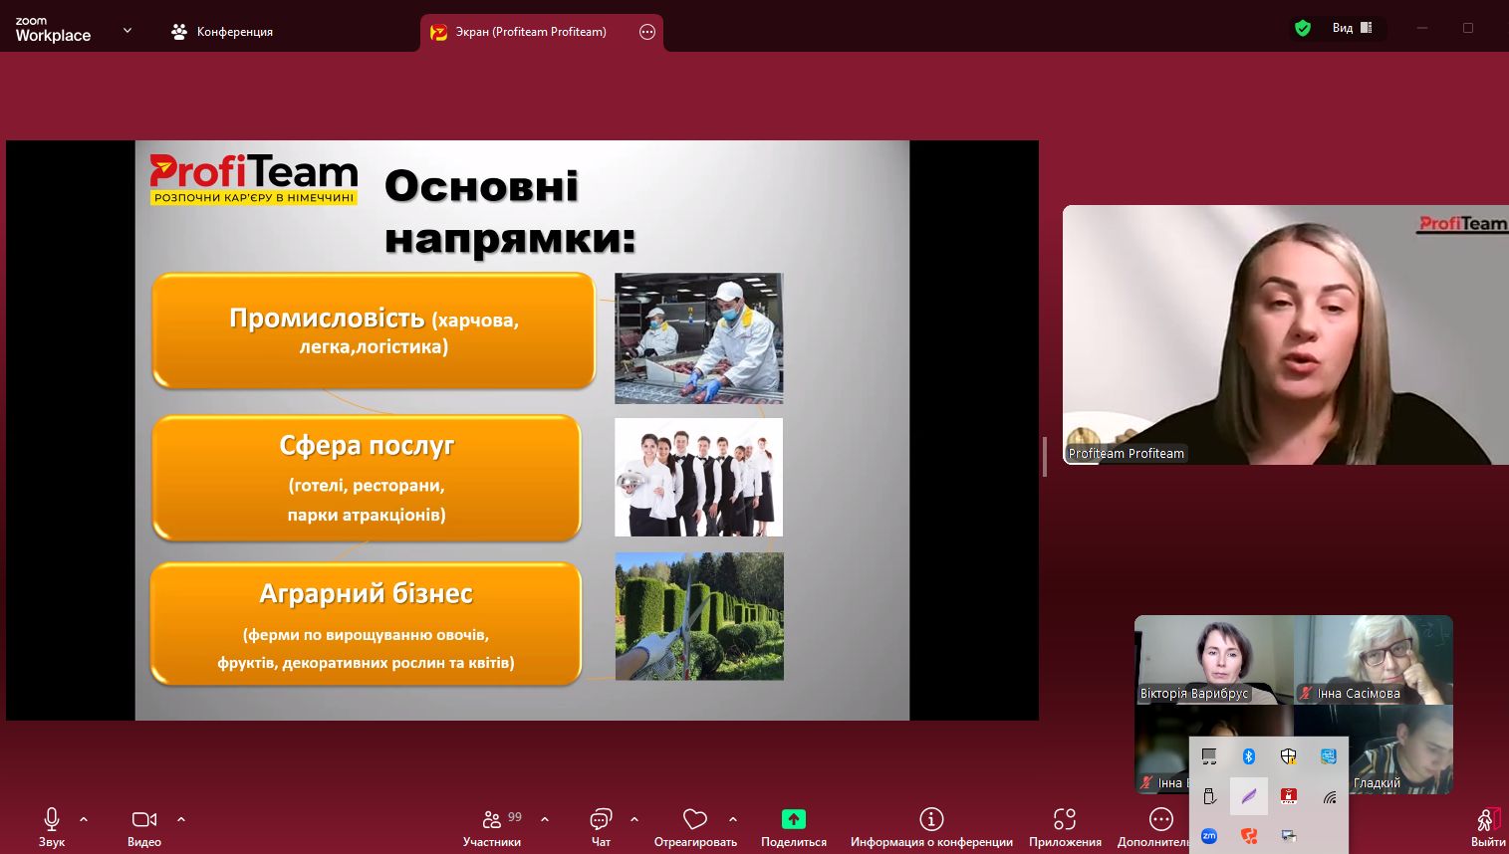Screen dimensions: 1509x854
Task: Expand audio options arrow beside Звук
Action: 84,819
